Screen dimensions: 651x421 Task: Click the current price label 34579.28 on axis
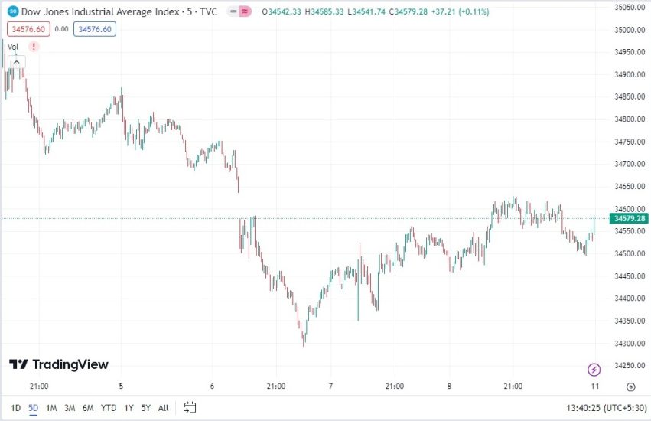(630, 219)
